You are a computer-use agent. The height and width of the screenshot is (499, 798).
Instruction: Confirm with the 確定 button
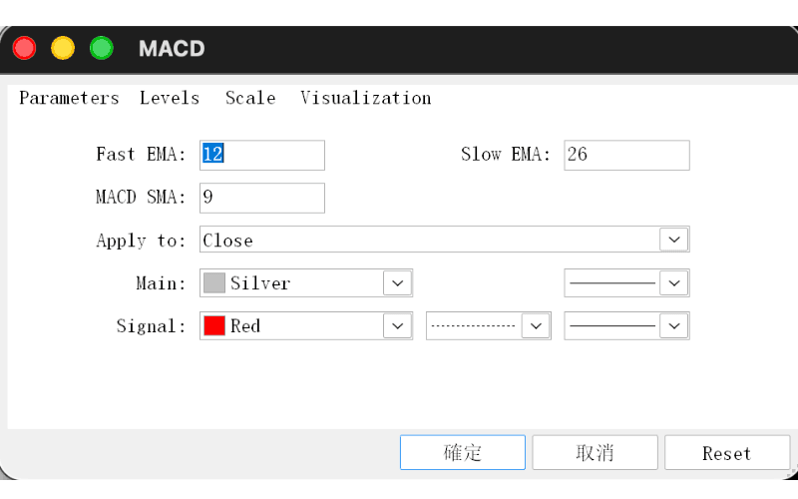pos(463,452)
